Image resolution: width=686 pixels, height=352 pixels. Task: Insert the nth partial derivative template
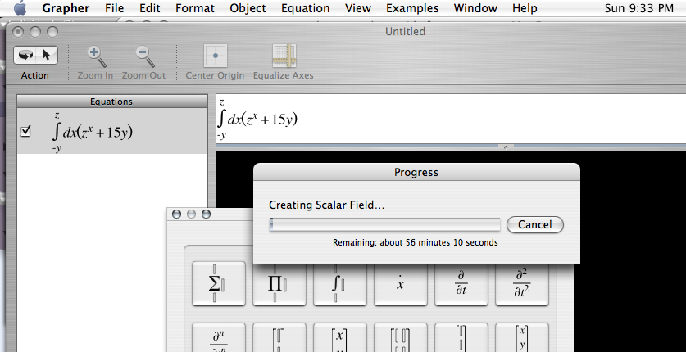219,337
